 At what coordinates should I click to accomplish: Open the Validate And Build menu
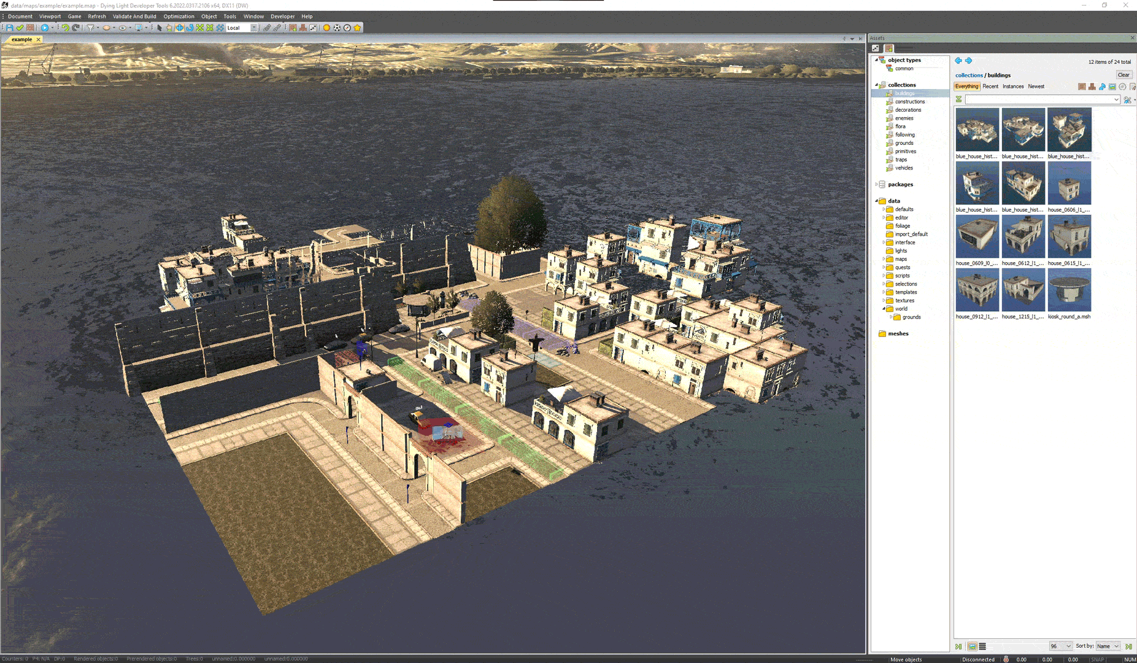(x=134, y=17)
